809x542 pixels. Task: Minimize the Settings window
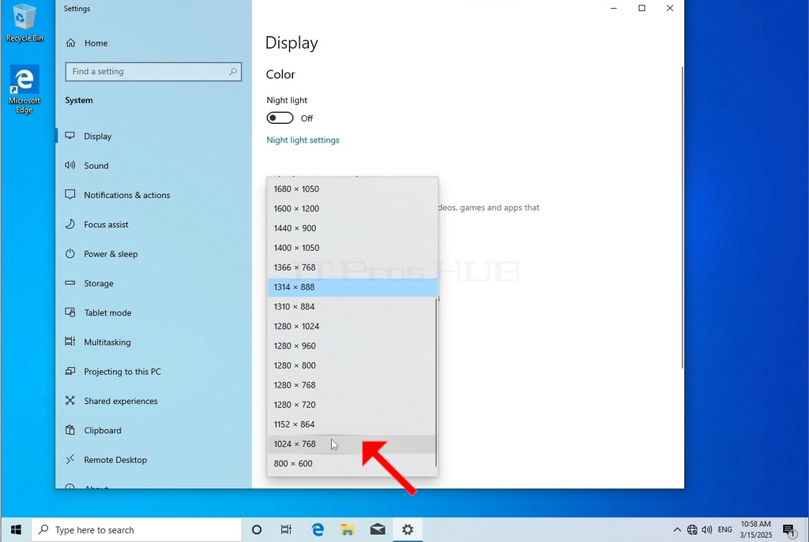[613, 8]
